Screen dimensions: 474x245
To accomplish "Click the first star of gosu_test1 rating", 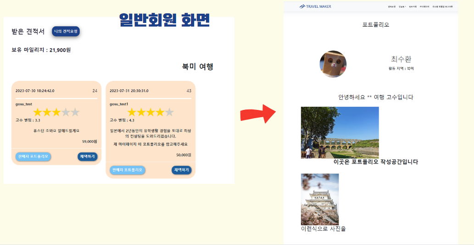I will point(132,113).
